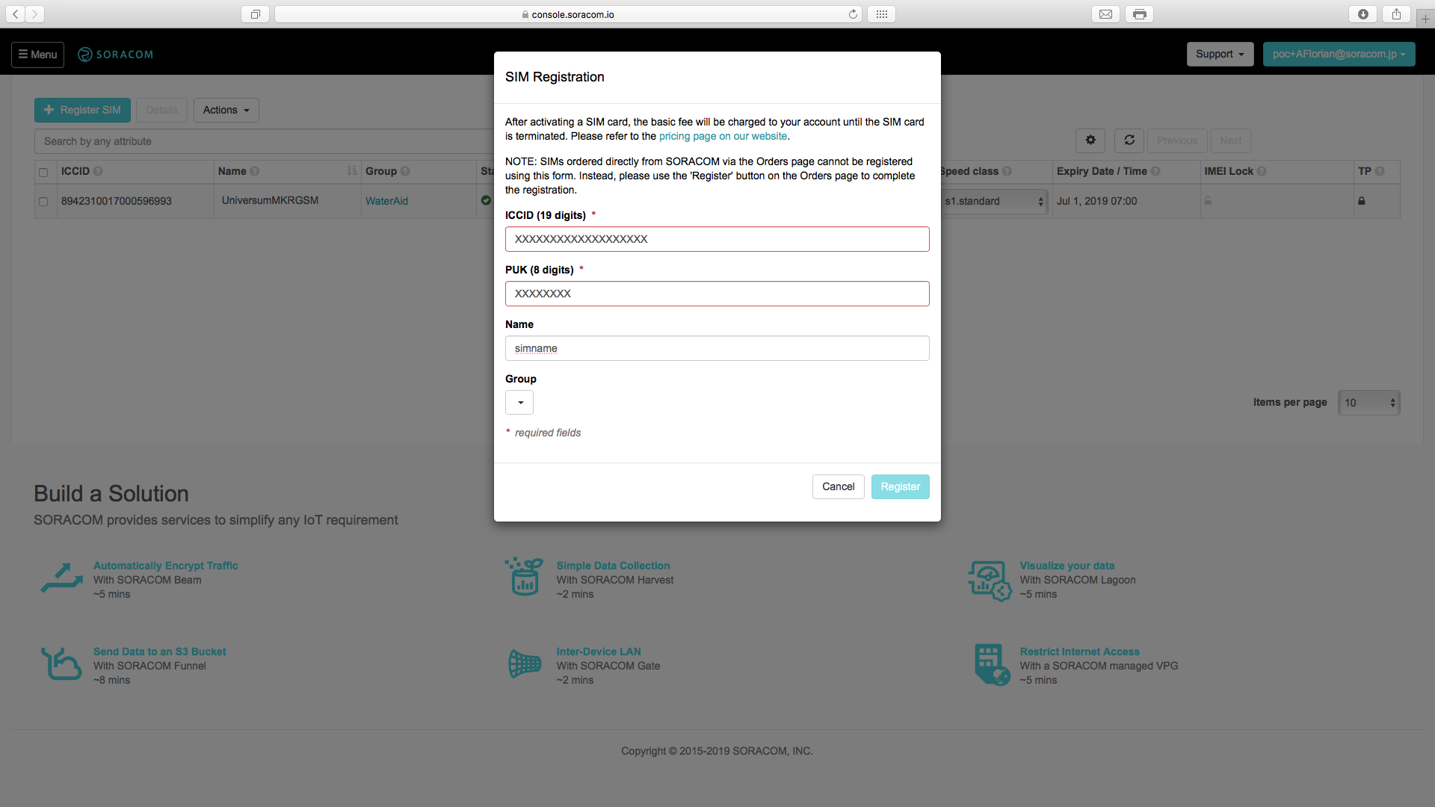Click the SORACOM Gate Inter-Device LAN icon
The height and width of the screenshot is (807, 1435).
[x=525, y=664]
